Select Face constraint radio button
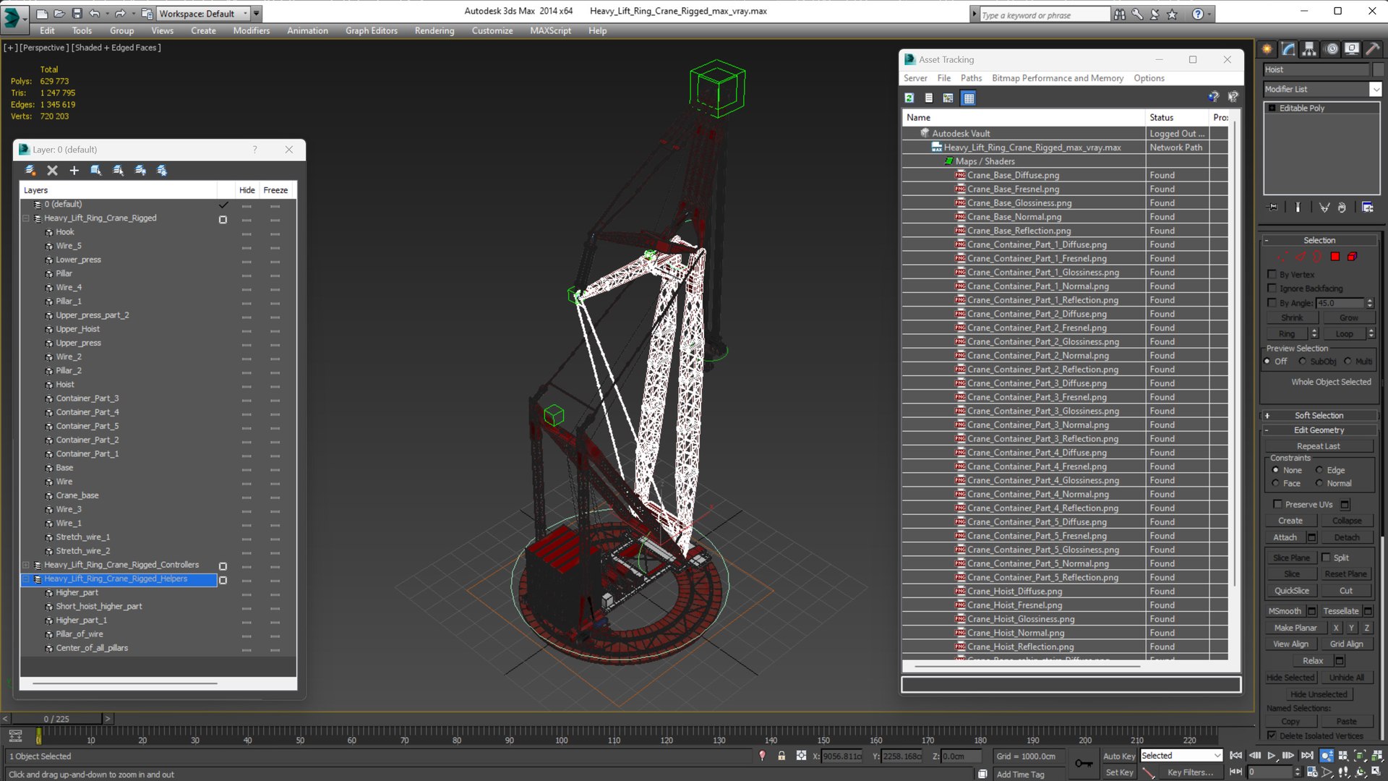This screenshot has width=1388, height=781. coord(1276,483)
